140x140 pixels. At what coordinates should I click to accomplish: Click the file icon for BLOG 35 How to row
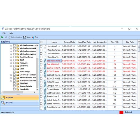45,75
